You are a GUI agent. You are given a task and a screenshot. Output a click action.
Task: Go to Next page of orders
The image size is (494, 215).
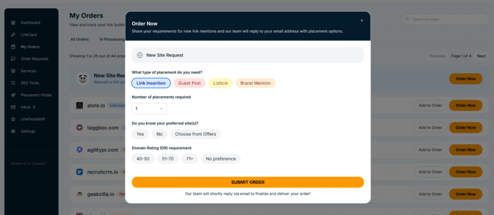tap(481, 56)
